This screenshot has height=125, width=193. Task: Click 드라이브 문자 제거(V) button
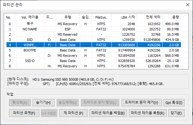(x=142, y=103)
